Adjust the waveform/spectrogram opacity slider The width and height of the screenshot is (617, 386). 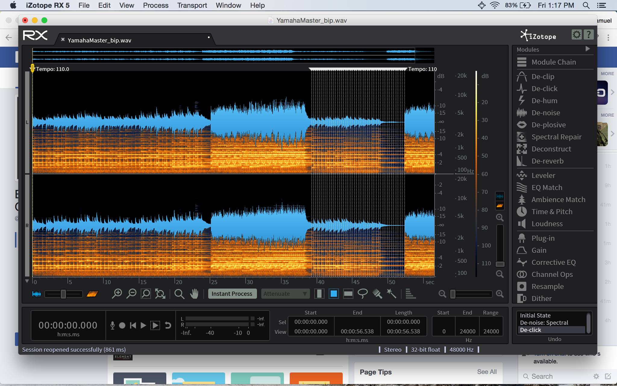(63, 294)
